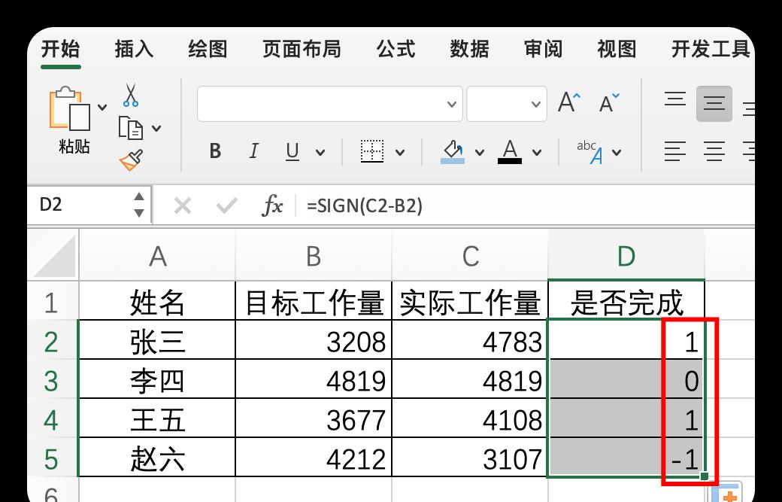Select the Format Painter brush
Viewport: 782px width, 502px height.
(x=131, y=160)
